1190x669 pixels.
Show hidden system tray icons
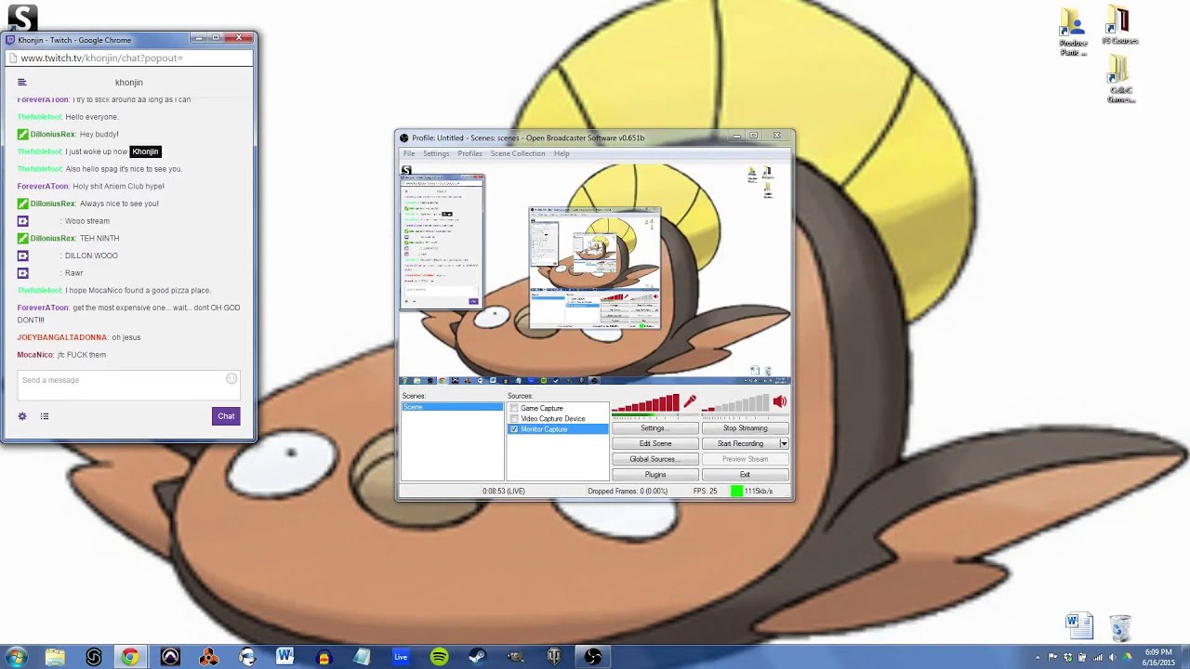point(1039,657)
